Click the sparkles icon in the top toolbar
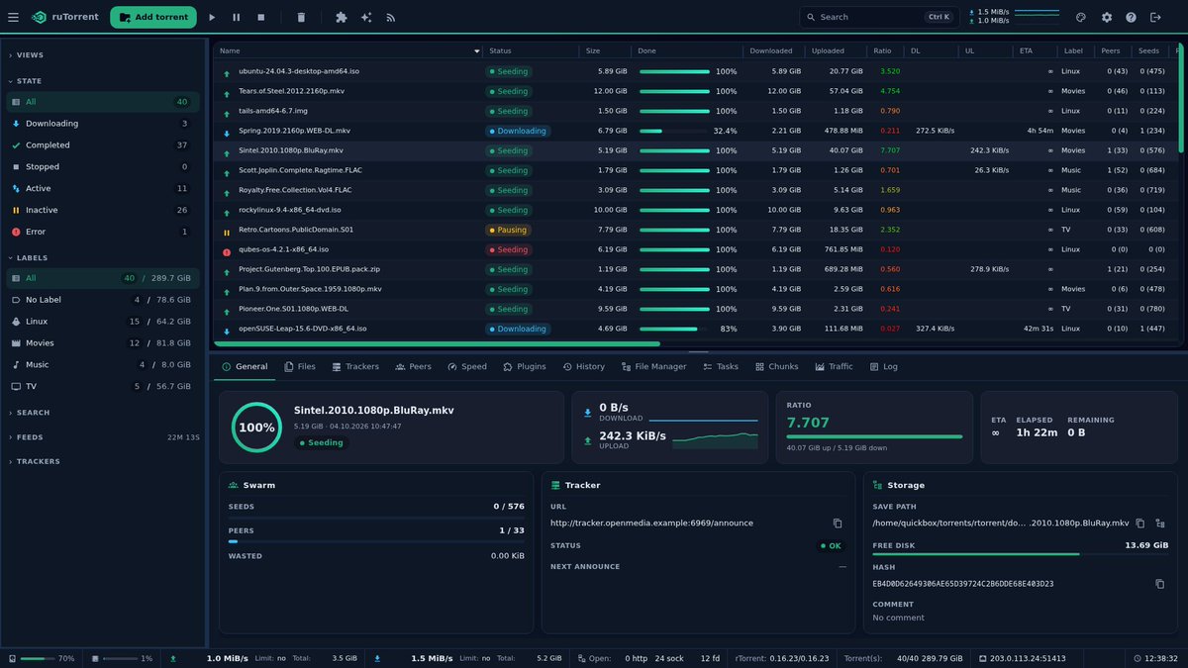Image resolution: width=1188 pixels, height=668 pixels. tap(366, 17)
